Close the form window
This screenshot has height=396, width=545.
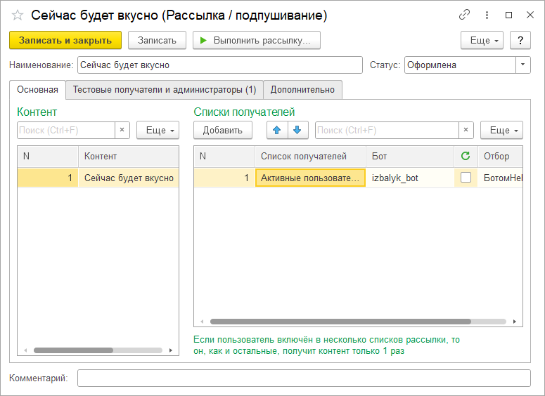pos(530,15)
